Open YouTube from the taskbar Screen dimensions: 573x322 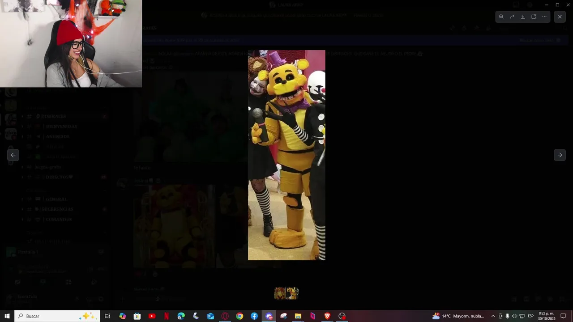coord(152,316)
